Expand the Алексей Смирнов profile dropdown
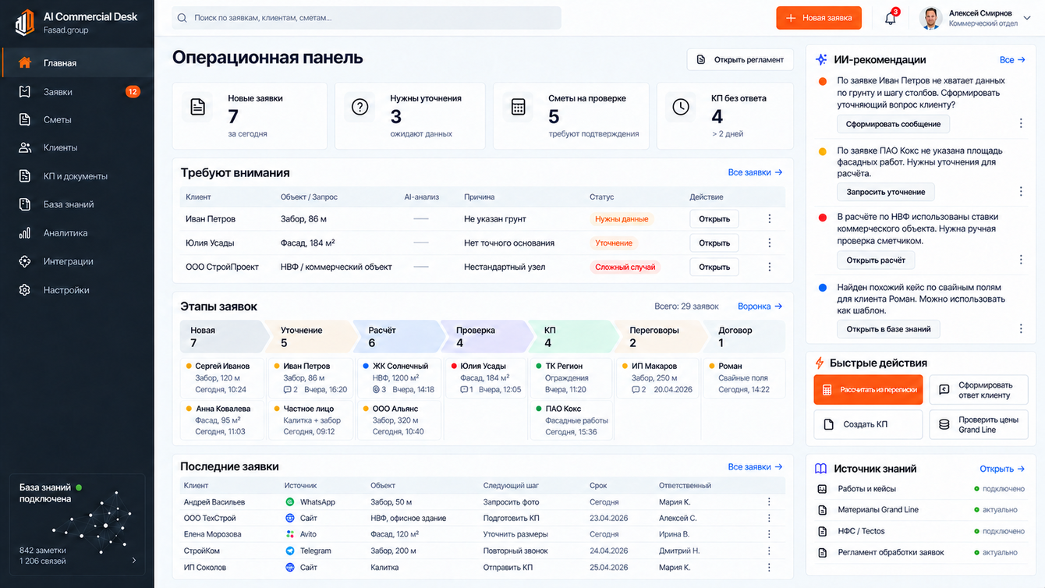The image size is (1045, 588). [1028, 19]
